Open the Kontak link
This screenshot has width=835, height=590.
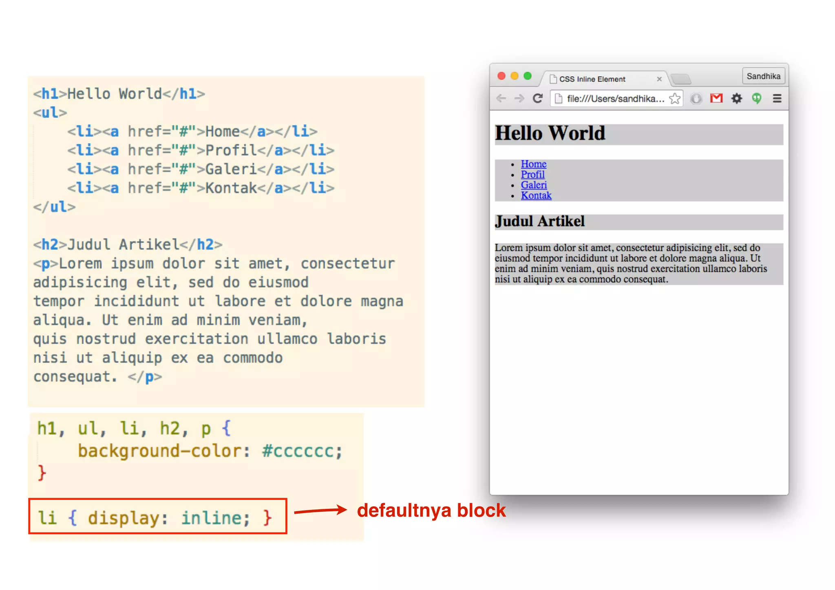click(536, 196)
